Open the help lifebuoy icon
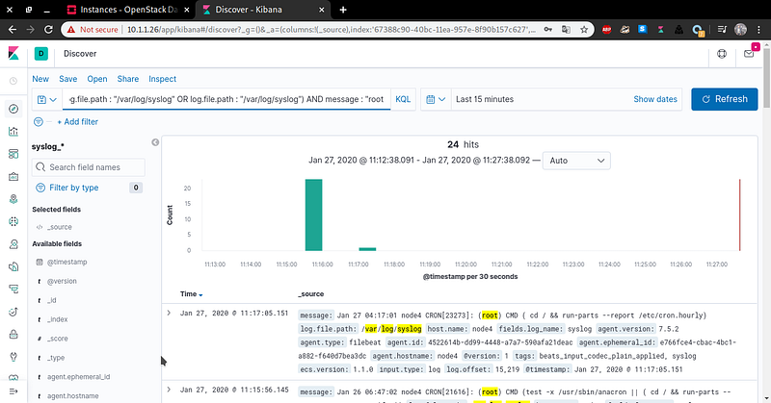Viewport: 771px width, 403px height. pyautogui.click(x=721, y=54)
